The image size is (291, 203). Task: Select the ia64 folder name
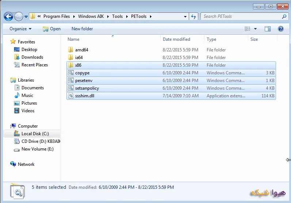79,58
